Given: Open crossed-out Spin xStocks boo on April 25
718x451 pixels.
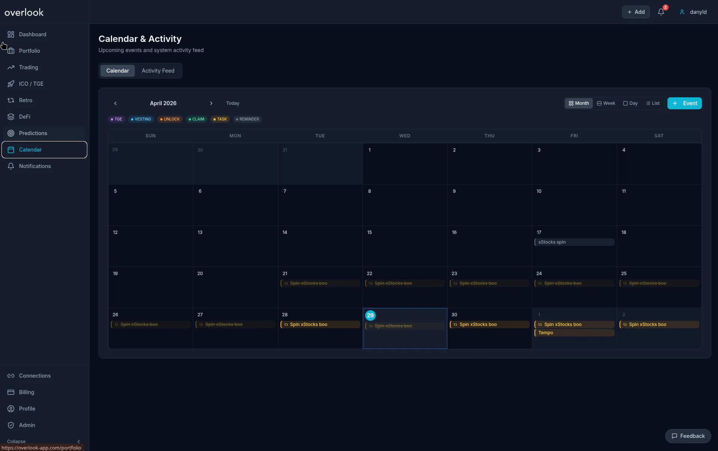Looking at the screenshot, I should (x=659, y=283).
